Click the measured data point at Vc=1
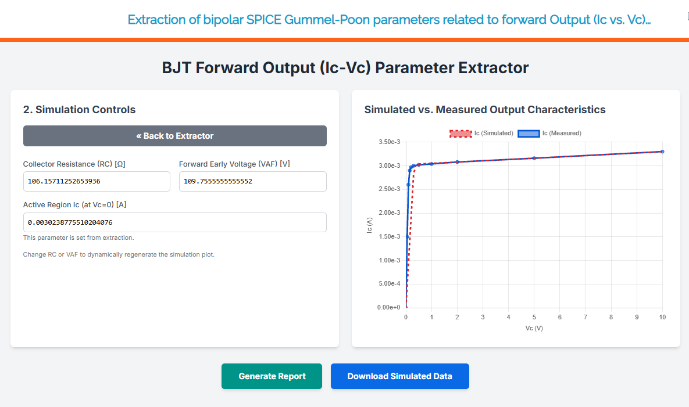 (431, 164)
